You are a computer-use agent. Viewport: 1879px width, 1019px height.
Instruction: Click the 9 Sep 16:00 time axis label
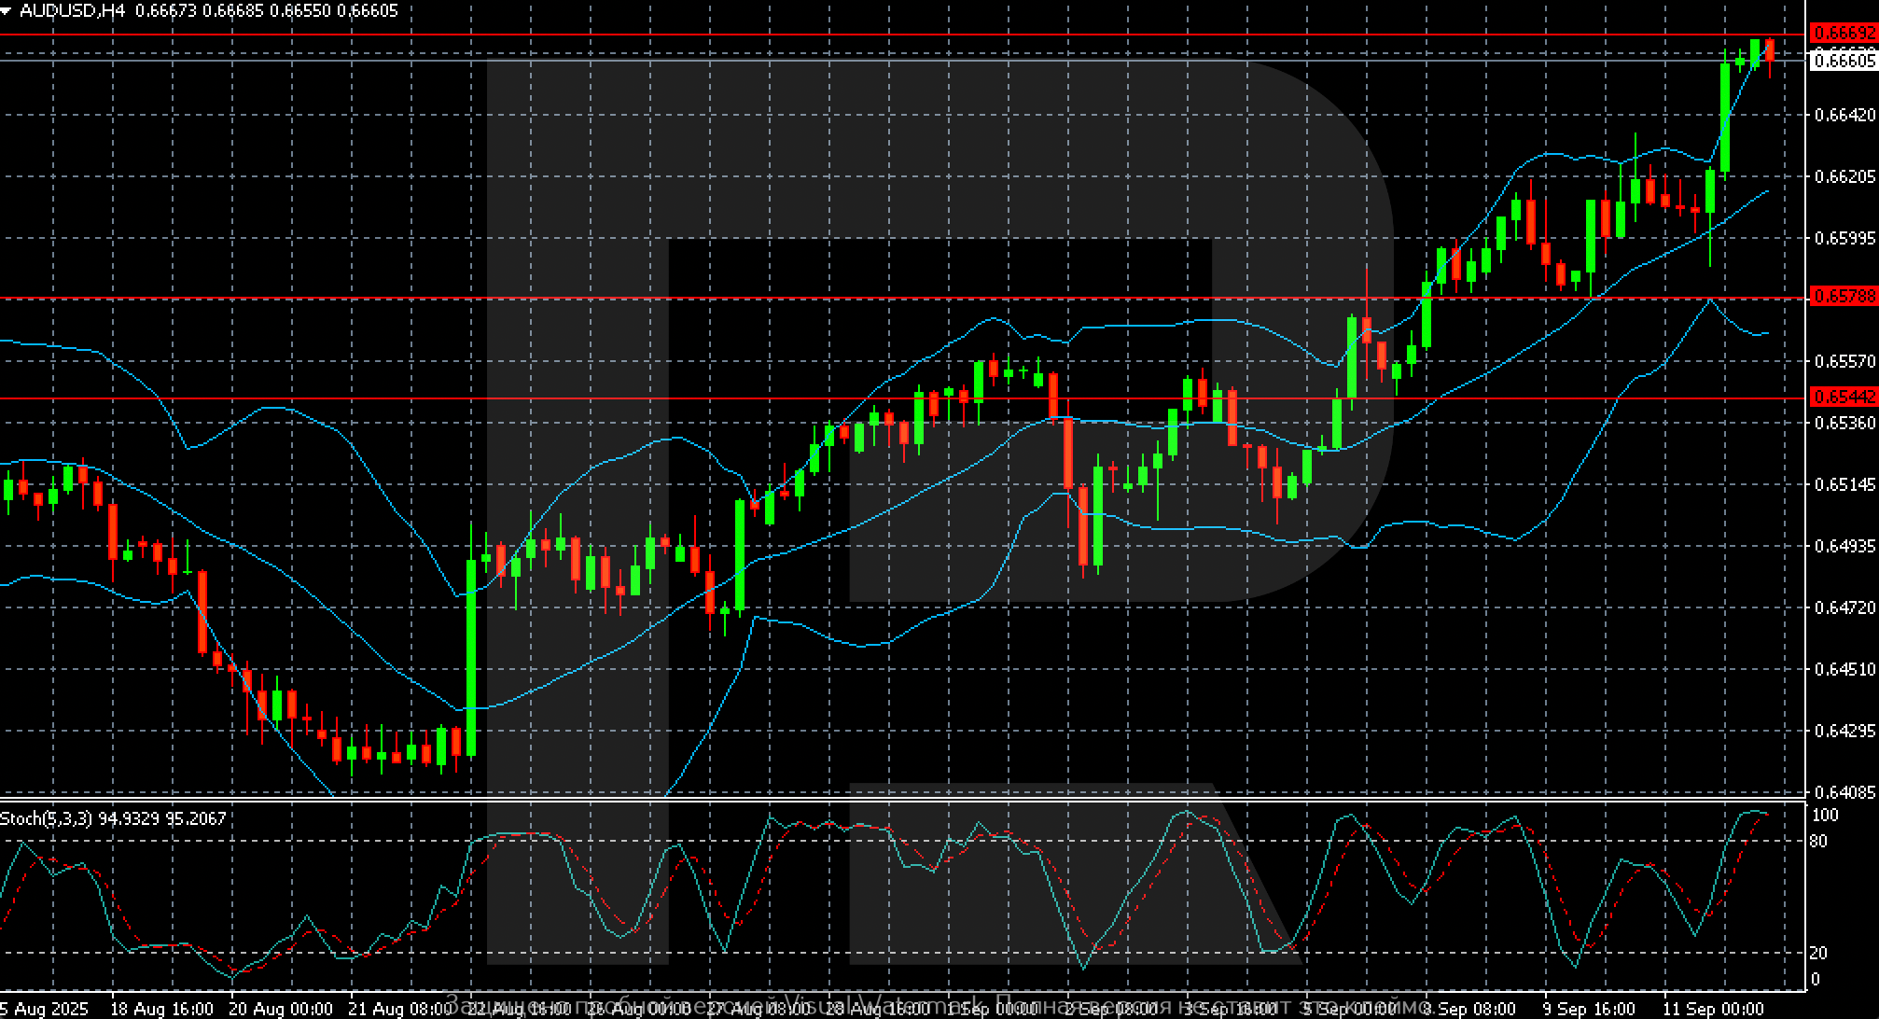1588,1009
